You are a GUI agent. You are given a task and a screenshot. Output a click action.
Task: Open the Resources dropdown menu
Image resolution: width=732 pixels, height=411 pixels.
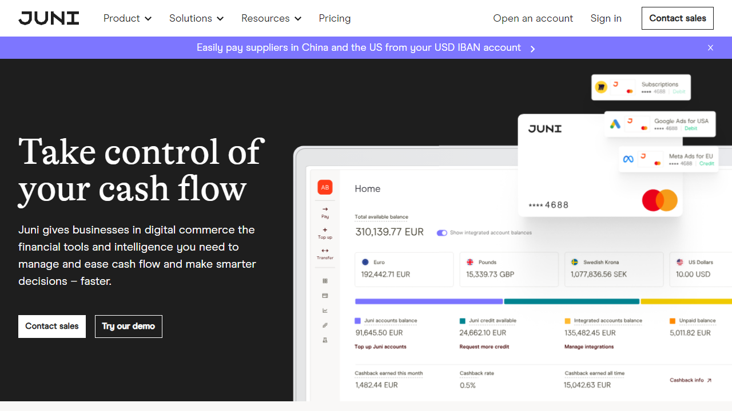(271, 18)
